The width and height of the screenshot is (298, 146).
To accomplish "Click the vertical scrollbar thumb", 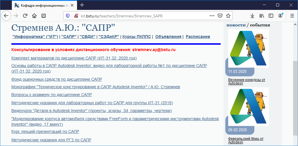I will tap(295, 98).
